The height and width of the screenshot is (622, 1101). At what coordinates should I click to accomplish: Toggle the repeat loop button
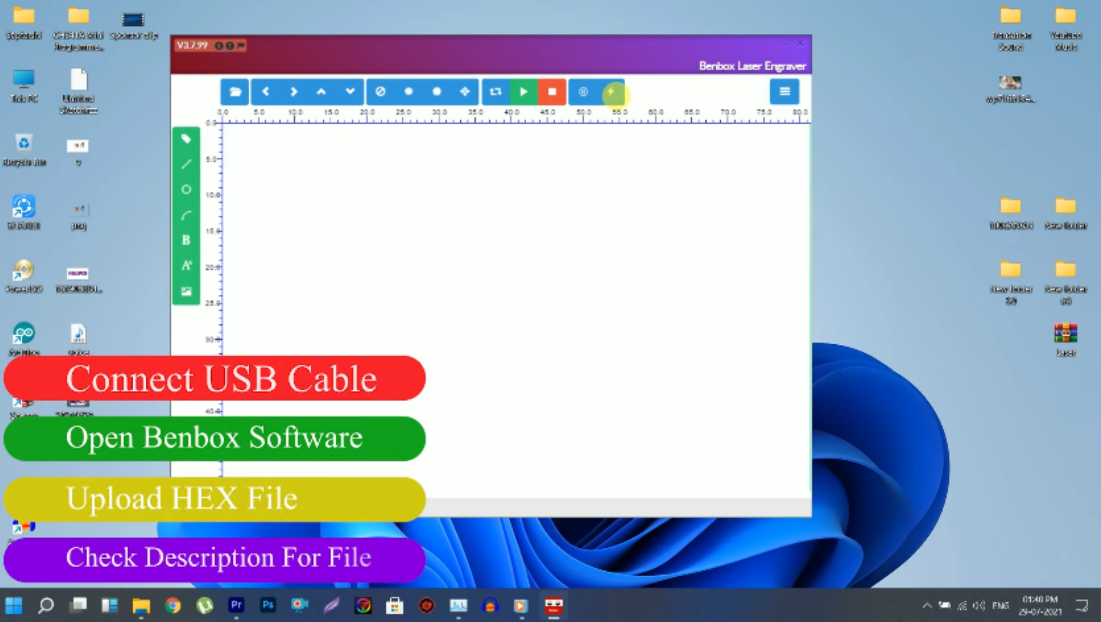coord(495,92)
